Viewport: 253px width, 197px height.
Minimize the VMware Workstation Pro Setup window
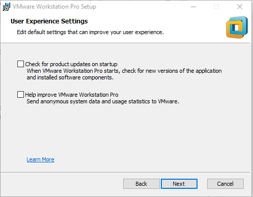tap(193, 7)
